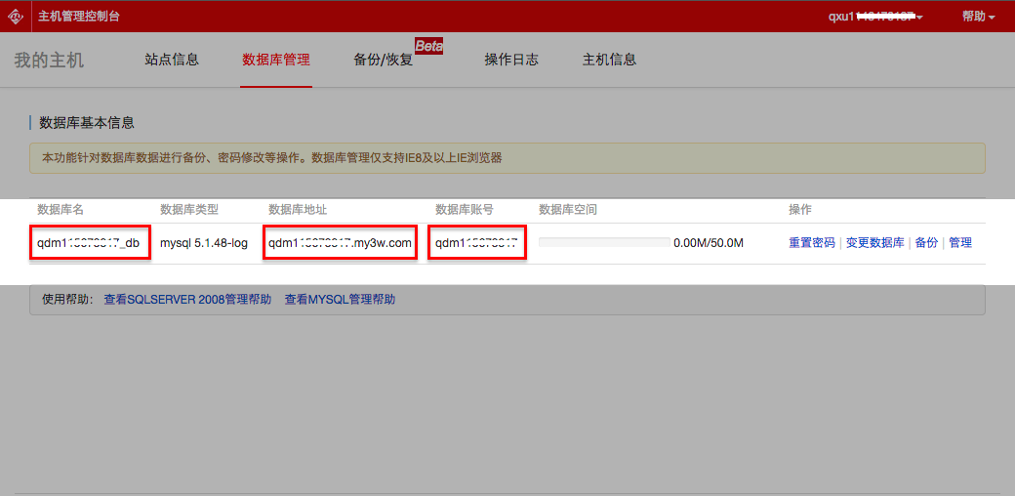This screenshot has height=496, width=1015.
Task: Select the 数据库管理 tab
Action: (276, 60)
